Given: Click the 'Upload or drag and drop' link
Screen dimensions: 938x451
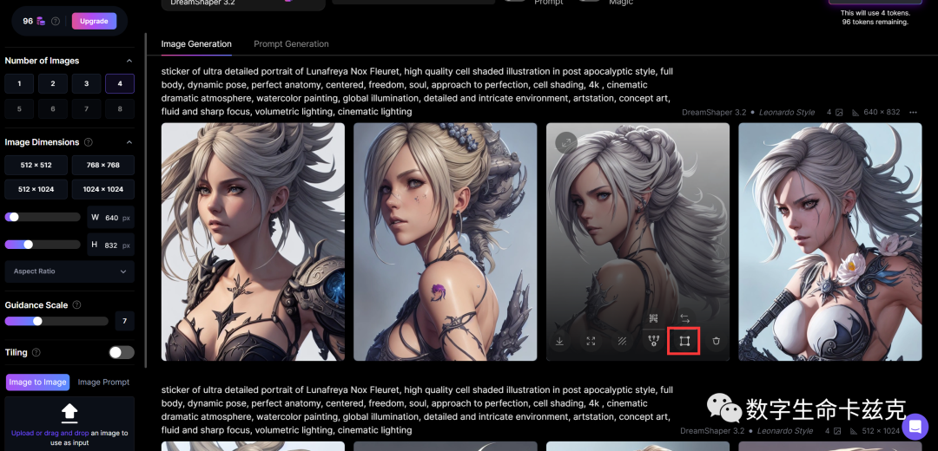Looking at the screenshot, I should tap(50, 433).
